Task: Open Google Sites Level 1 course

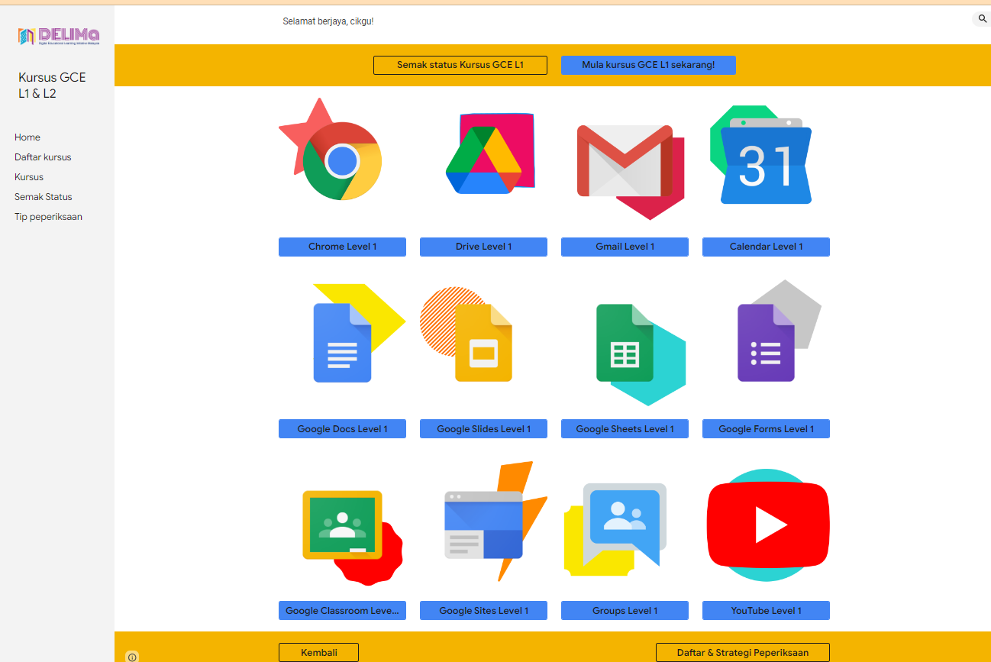Action: coord(483,611)
